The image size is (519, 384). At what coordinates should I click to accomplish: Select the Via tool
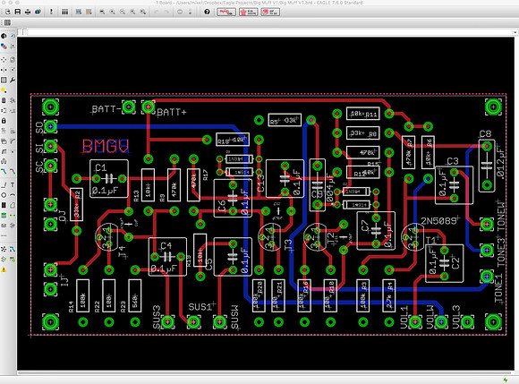pyautogui.click(x=4, y=216)
